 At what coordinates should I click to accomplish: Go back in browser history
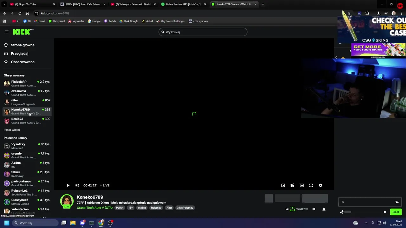click(4, 13)
